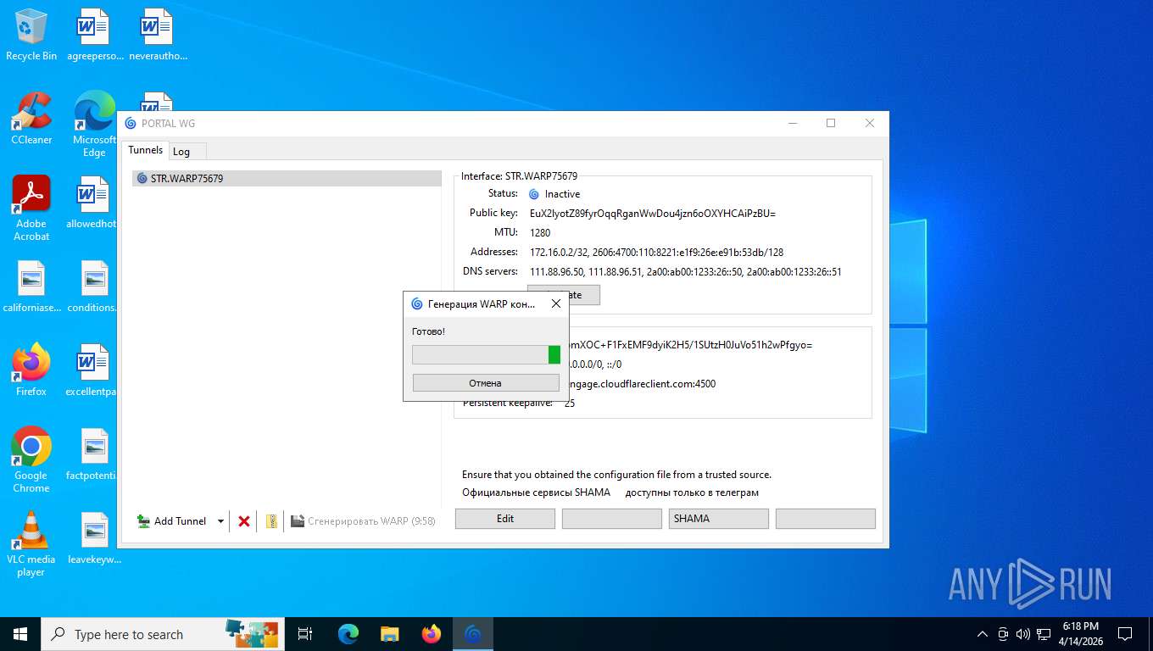Select allowedhot Word document icon

point(94,203)
